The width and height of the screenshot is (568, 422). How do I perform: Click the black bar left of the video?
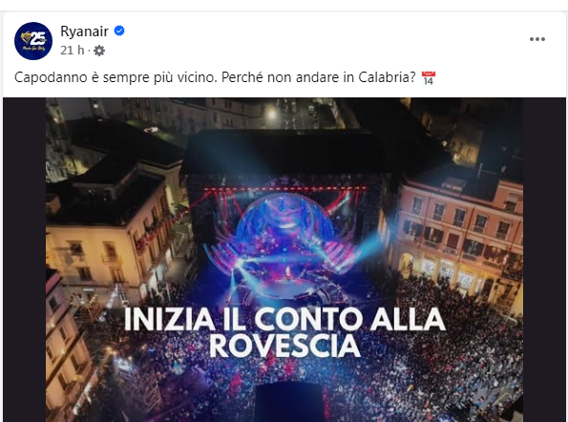(x=24, y=260)
